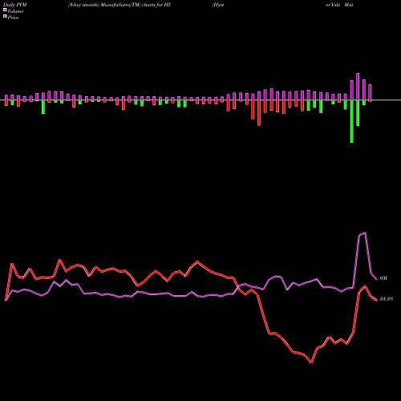The width and height of the screenshot is (401, 401).
Task: Click the tallest green bar in histogram
Action: [x=352, y=121]
